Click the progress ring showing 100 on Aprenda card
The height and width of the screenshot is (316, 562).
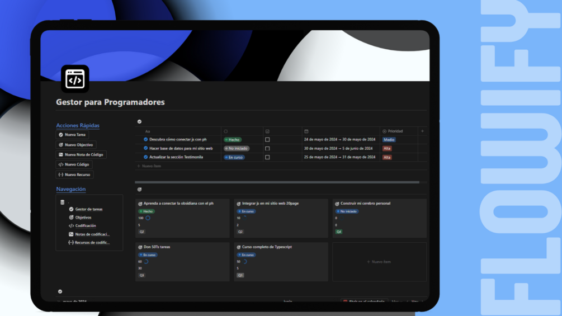[148, 218]
